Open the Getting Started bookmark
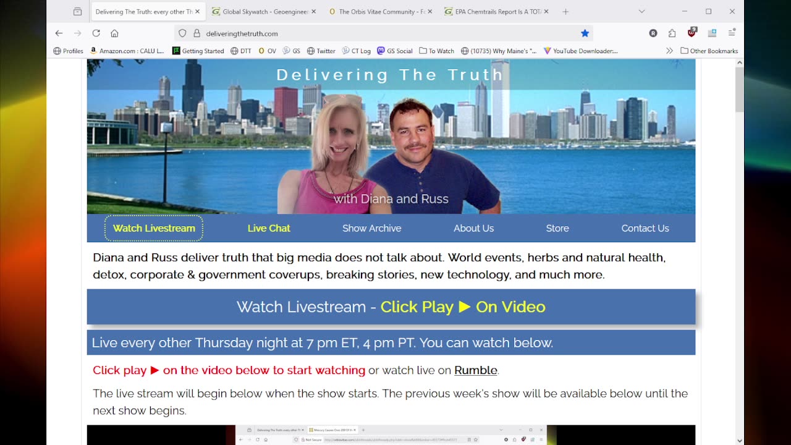 198,51
